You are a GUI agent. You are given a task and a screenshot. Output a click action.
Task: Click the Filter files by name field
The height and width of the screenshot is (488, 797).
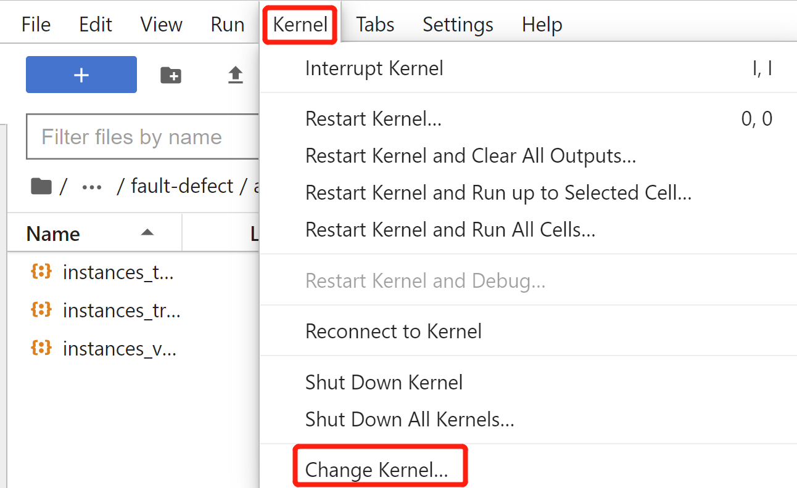pos(142,137)
